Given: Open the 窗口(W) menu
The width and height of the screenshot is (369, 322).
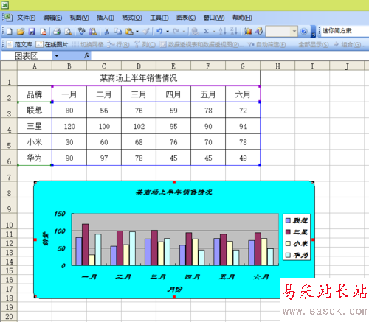Looking at the screenshot, I should pos(214,18).
